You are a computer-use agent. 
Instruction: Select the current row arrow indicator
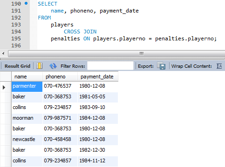tap(4, 87)
